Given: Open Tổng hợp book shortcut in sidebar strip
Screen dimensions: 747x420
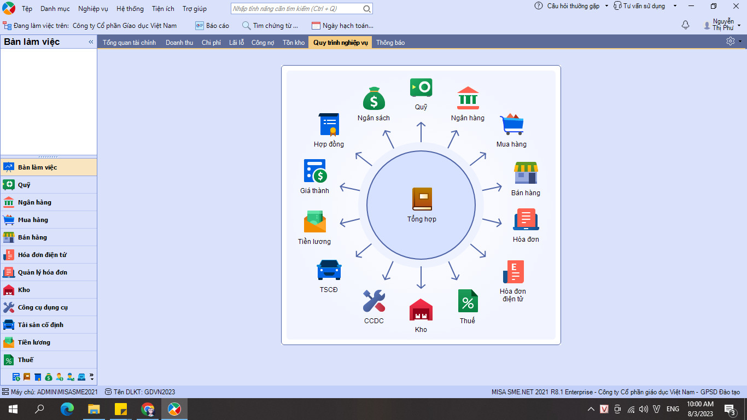Looking at the screenshot, I should (27, 377).
